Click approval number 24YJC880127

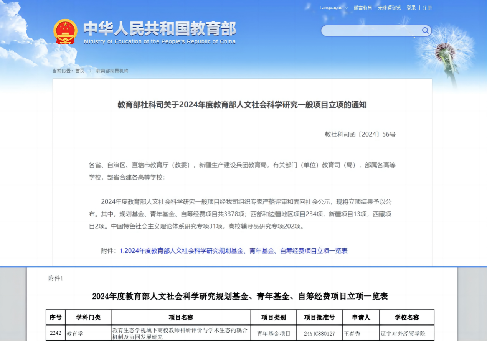319,334
